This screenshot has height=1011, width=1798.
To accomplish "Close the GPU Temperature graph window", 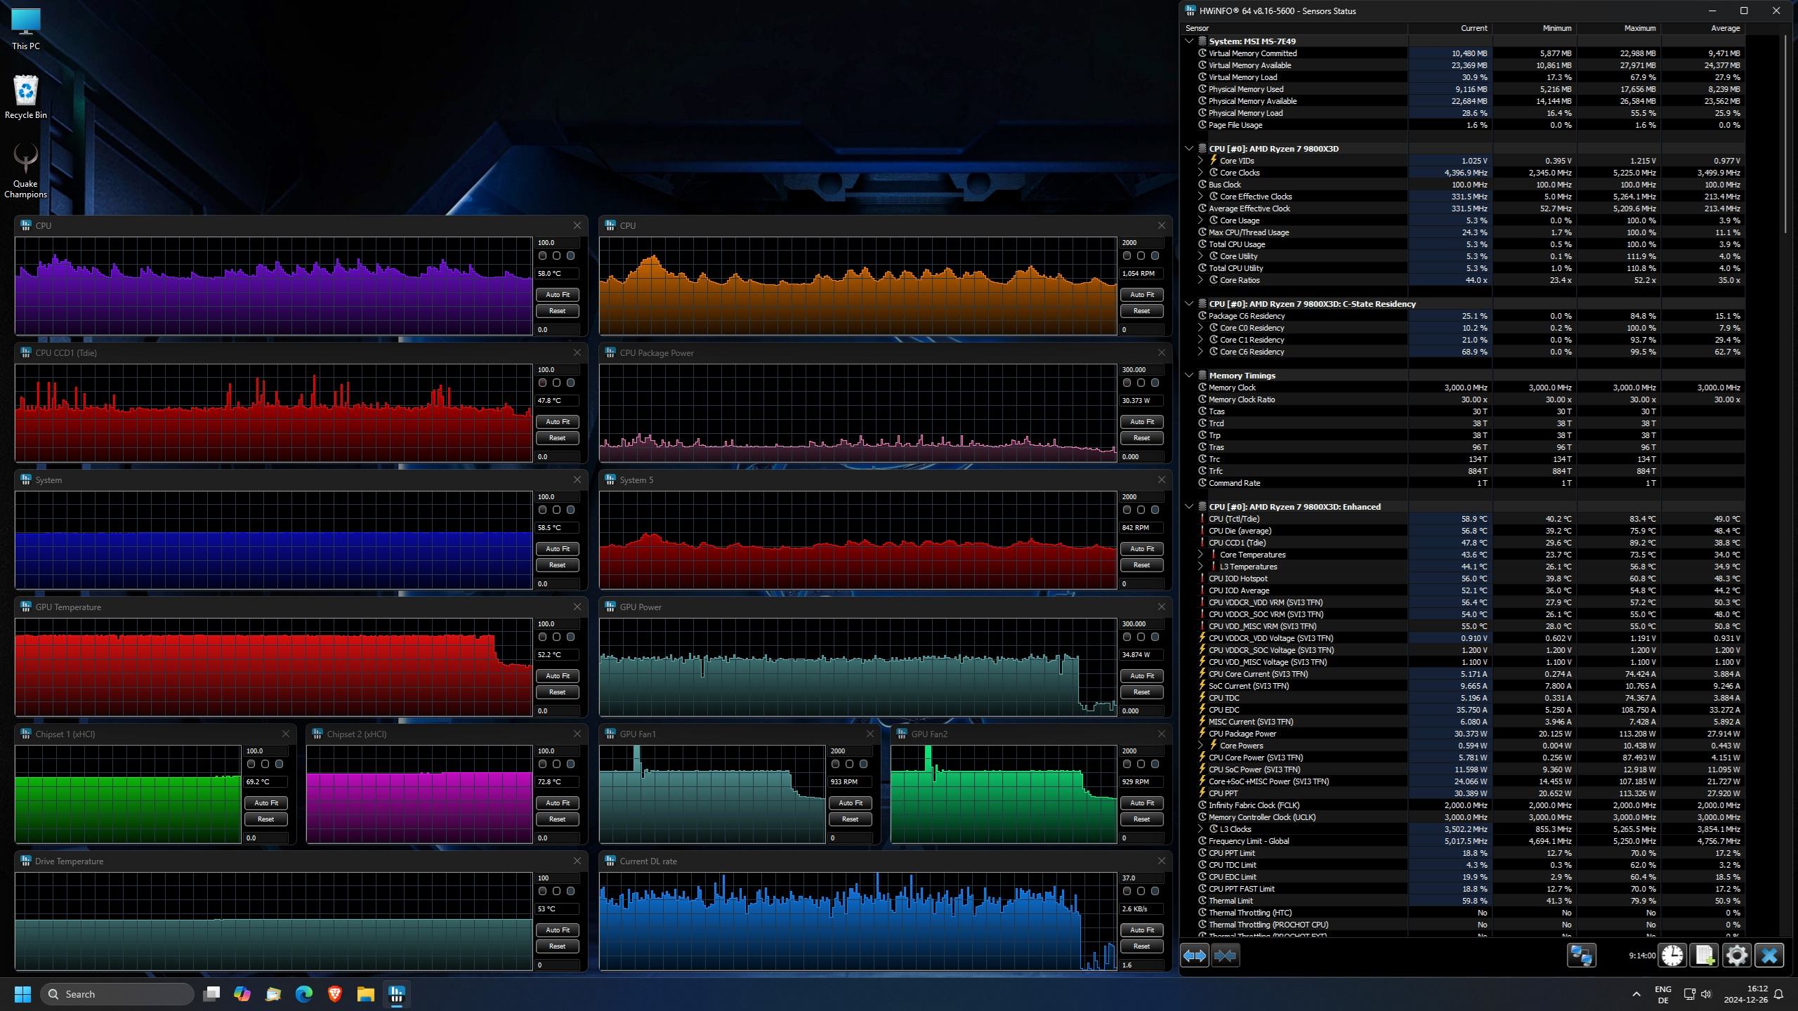I will (577, 607).
